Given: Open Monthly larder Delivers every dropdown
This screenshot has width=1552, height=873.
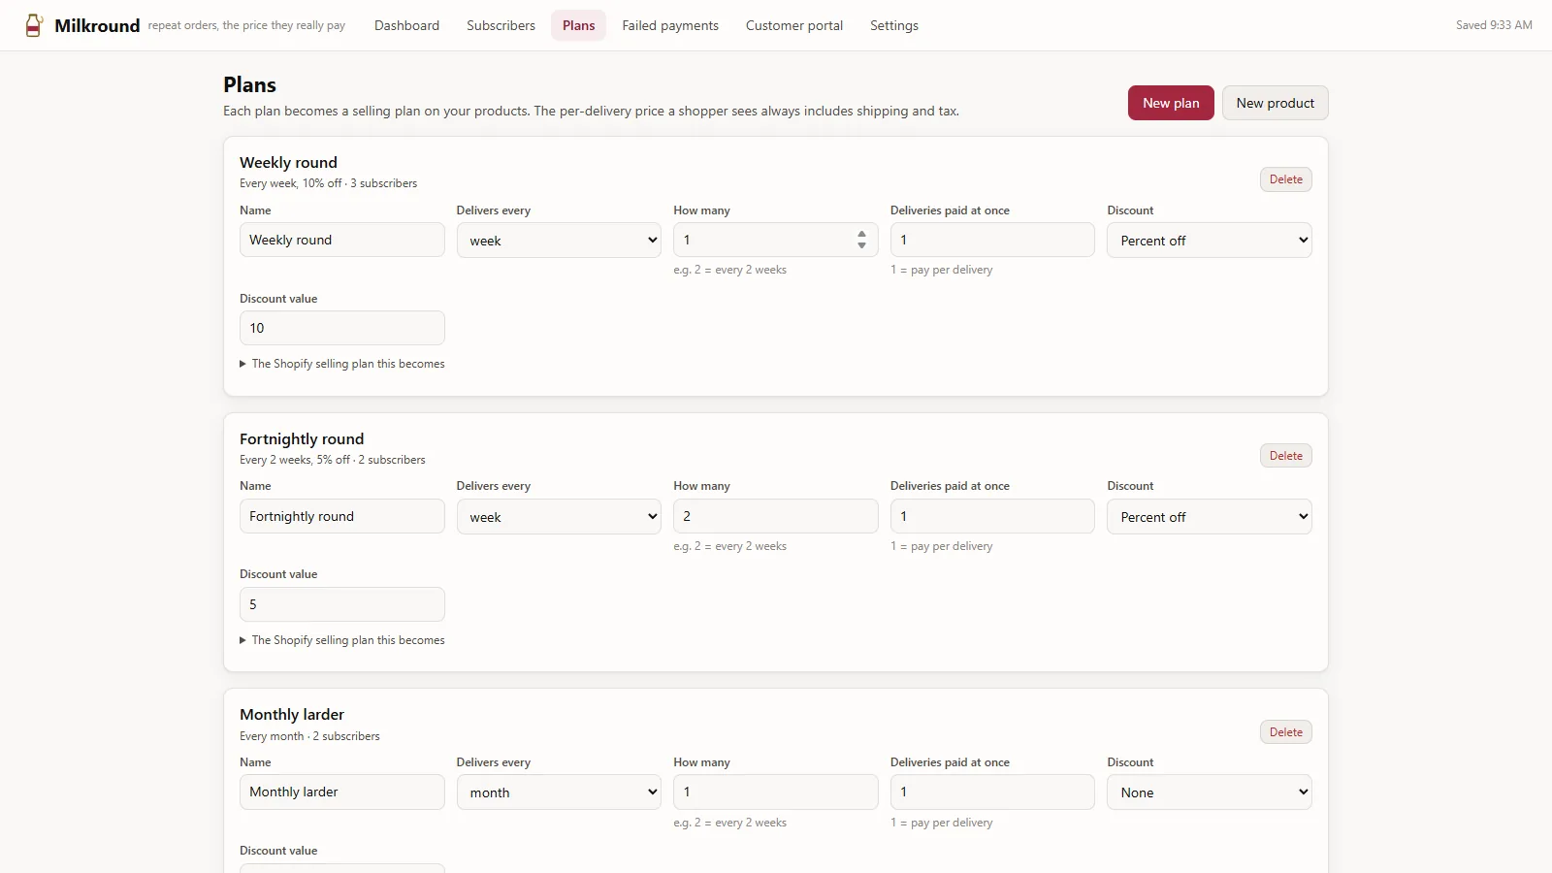Looking at the screenshot, I should click(559, 792).
